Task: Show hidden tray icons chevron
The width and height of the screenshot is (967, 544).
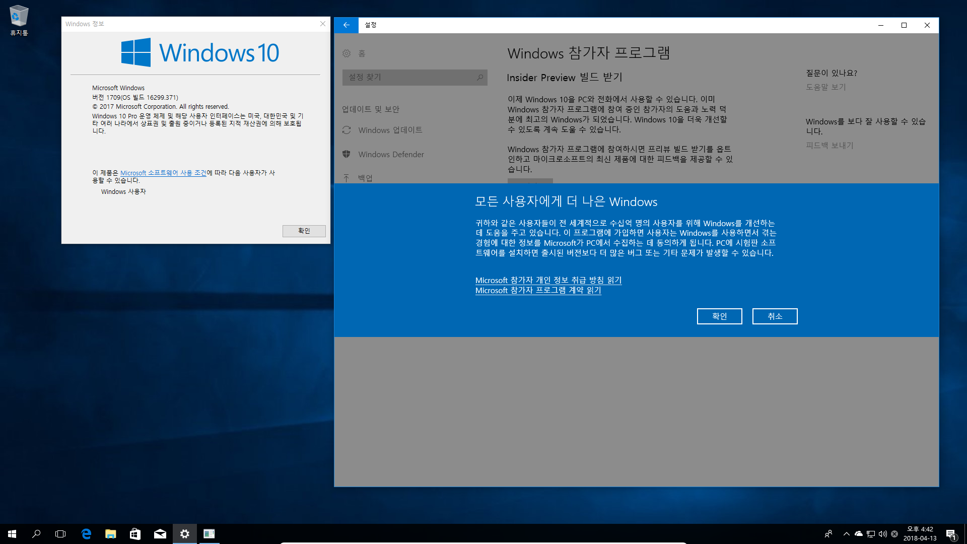Action: (847, 534)
